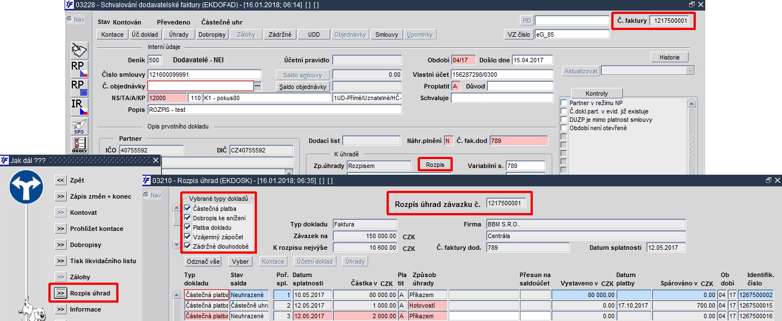The height and width of the screenshot is (321, 782).
Task: Click the Kontroly button
Action: tap(597, 93)
